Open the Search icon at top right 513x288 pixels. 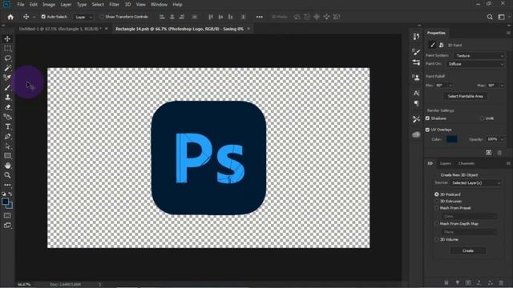coord(490,17)
